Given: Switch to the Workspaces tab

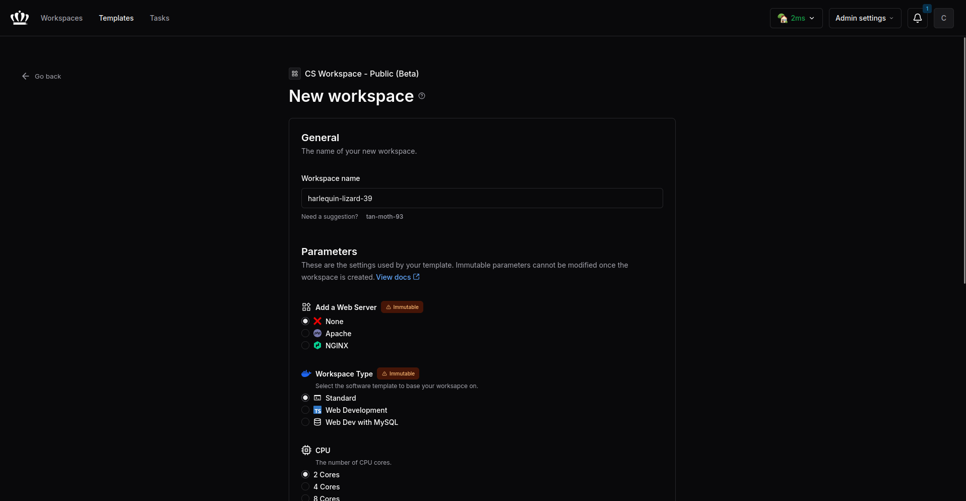Looking at the screenshot, I should coord(61,18).
